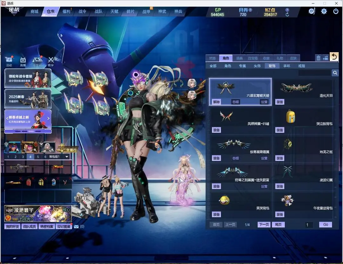The height and width of the screenshot is (264, 343).
Task: Filter by 头饰 headwear sub-tab
Action: [x=257, y=66]
